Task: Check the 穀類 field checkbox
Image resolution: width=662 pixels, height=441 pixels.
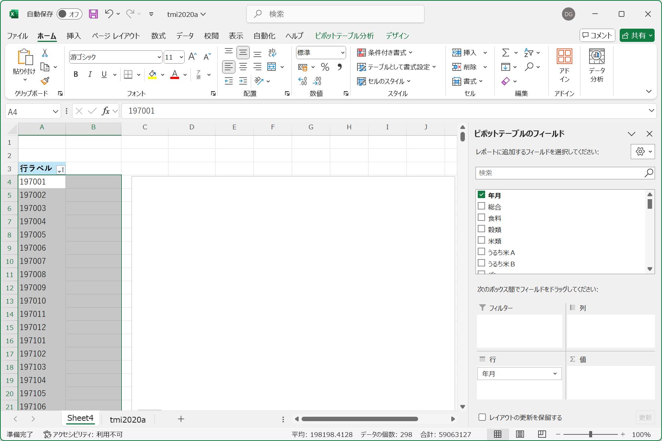Action: [481, 229]
